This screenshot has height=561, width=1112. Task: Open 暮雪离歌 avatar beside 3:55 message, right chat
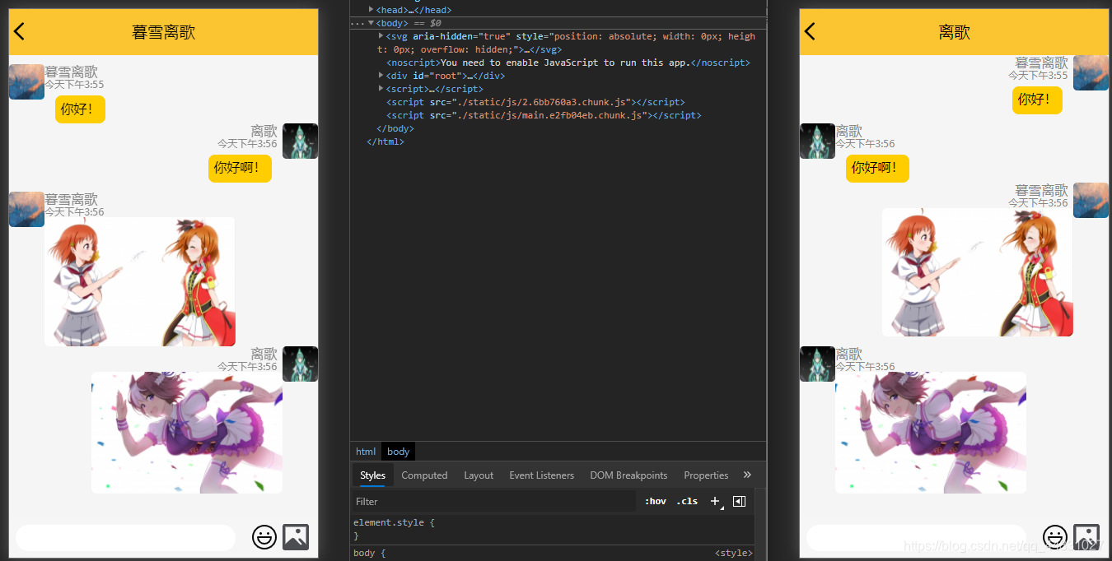(x=1091, y=72)
